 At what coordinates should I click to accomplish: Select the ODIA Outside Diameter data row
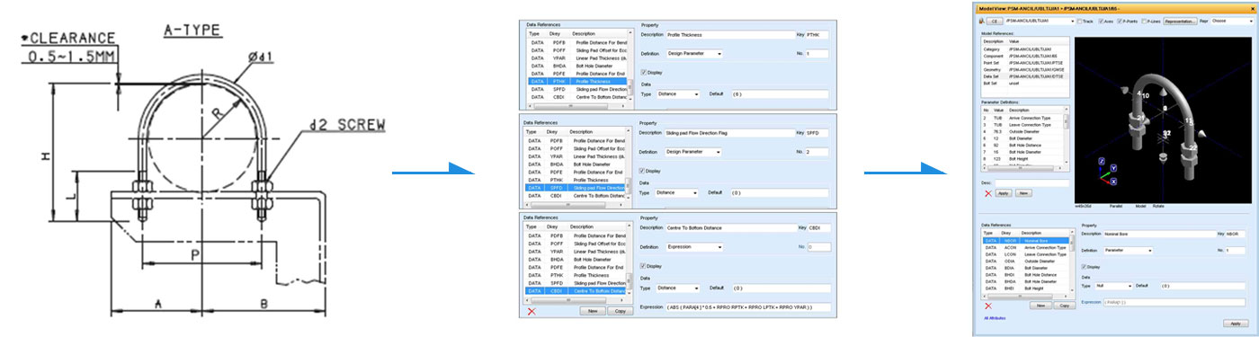[x=1025, y=261]
